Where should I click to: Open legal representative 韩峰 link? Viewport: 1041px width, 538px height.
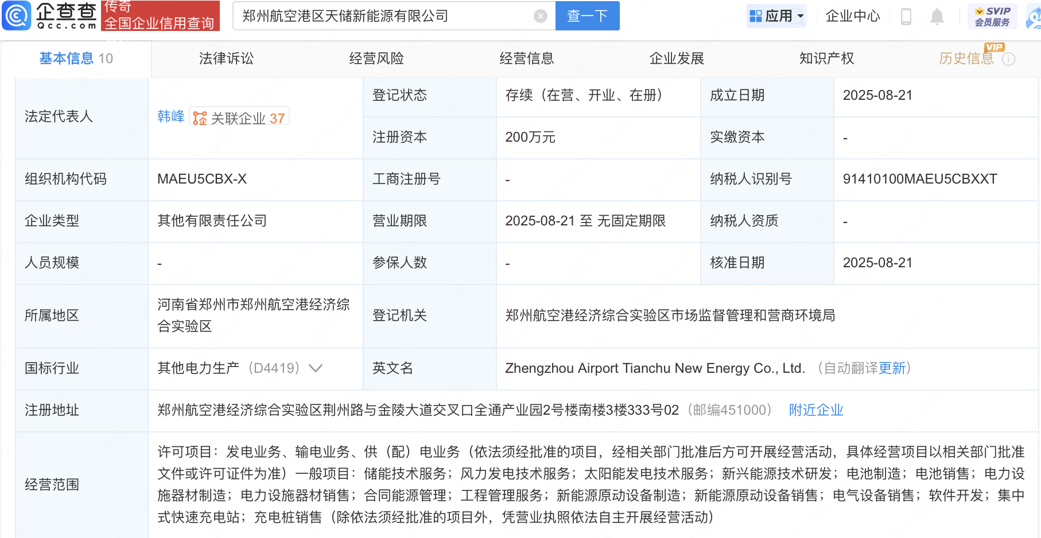171,116
